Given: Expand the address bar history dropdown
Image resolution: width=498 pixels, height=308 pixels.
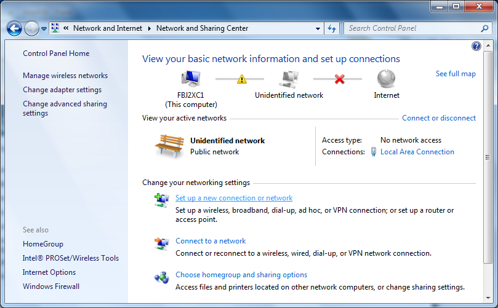Looking at the screenshot, I should coord(318,28).
